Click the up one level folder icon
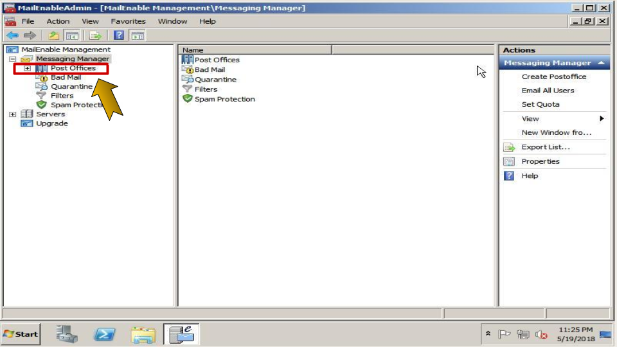 pyautogui.click(x=53, y=36)
